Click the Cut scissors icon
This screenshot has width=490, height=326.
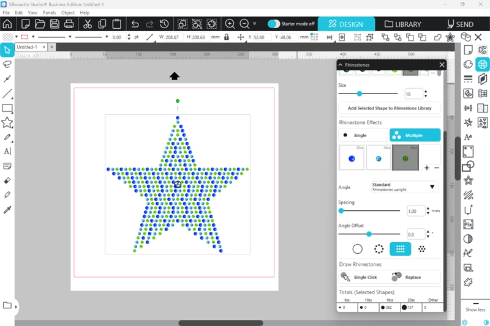coord(87,24)
